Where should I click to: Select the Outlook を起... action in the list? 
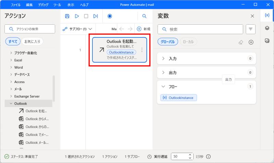33,111
